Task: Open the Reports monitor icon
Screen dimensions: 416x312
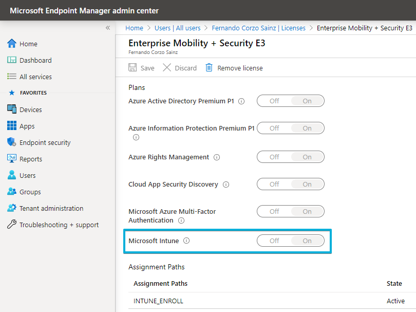Action: point(12,158)
